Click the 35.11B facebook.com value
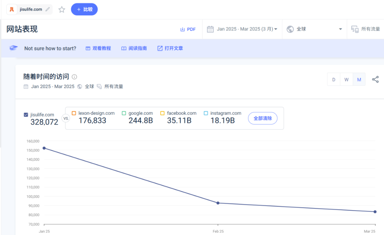 tap(179, 121)
